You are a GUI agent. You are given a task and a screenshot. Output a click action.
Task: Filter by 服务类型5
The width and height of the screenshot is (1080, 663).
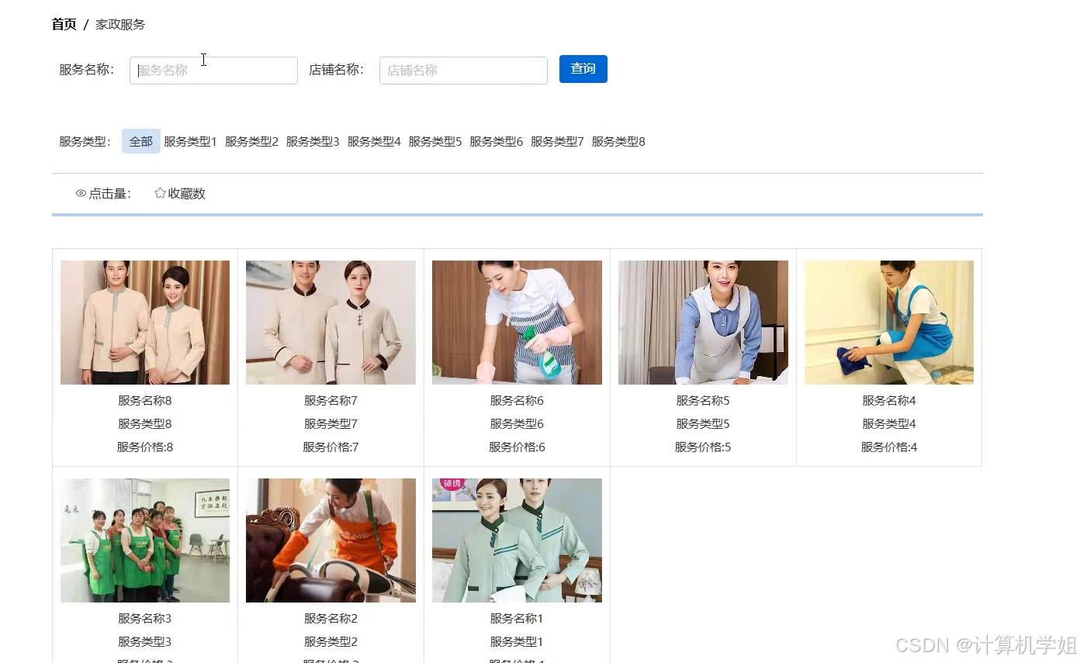point(435,142)
